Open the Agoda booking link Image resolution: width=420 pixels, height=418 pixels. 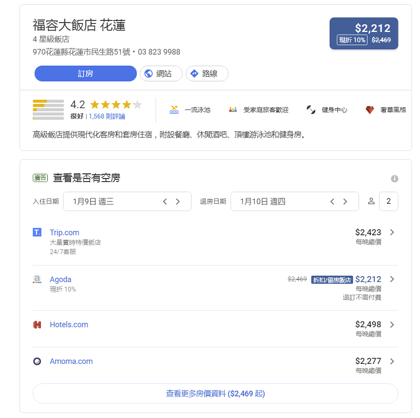click(60, 279)
